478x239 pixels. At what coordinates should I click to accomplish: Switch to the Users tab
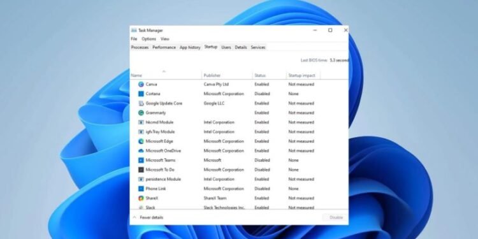click(x=226, y=47)
